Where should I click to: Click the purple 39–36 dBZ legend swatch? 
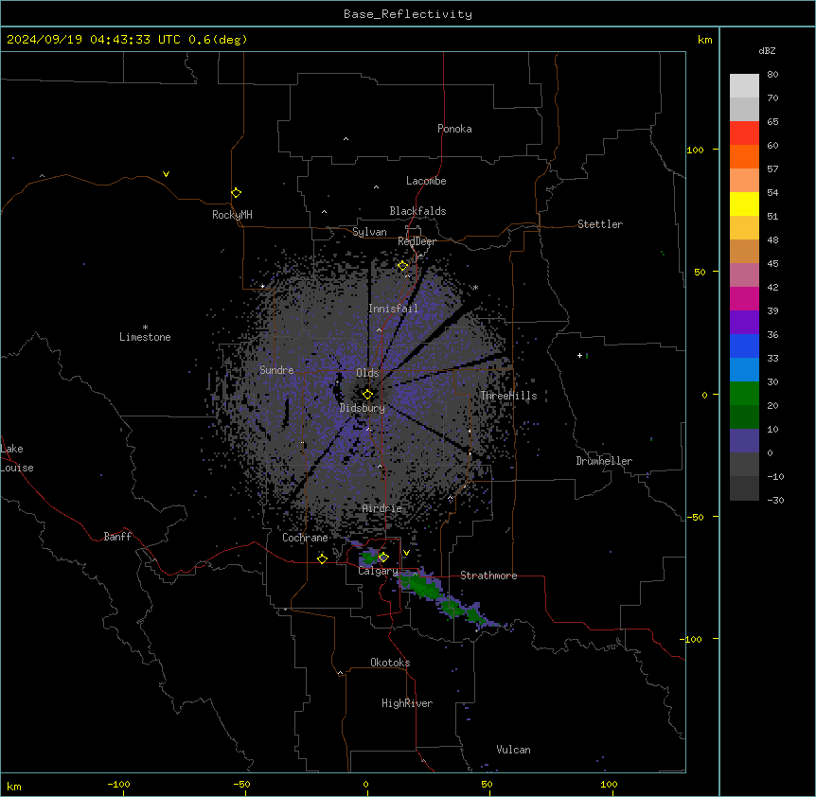point(744,323)
